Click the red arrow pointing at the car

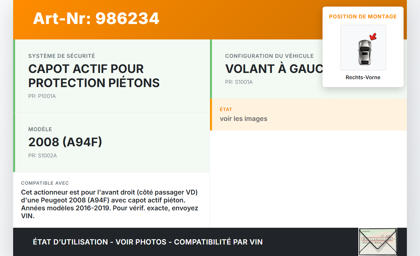(x=373, y=36)
